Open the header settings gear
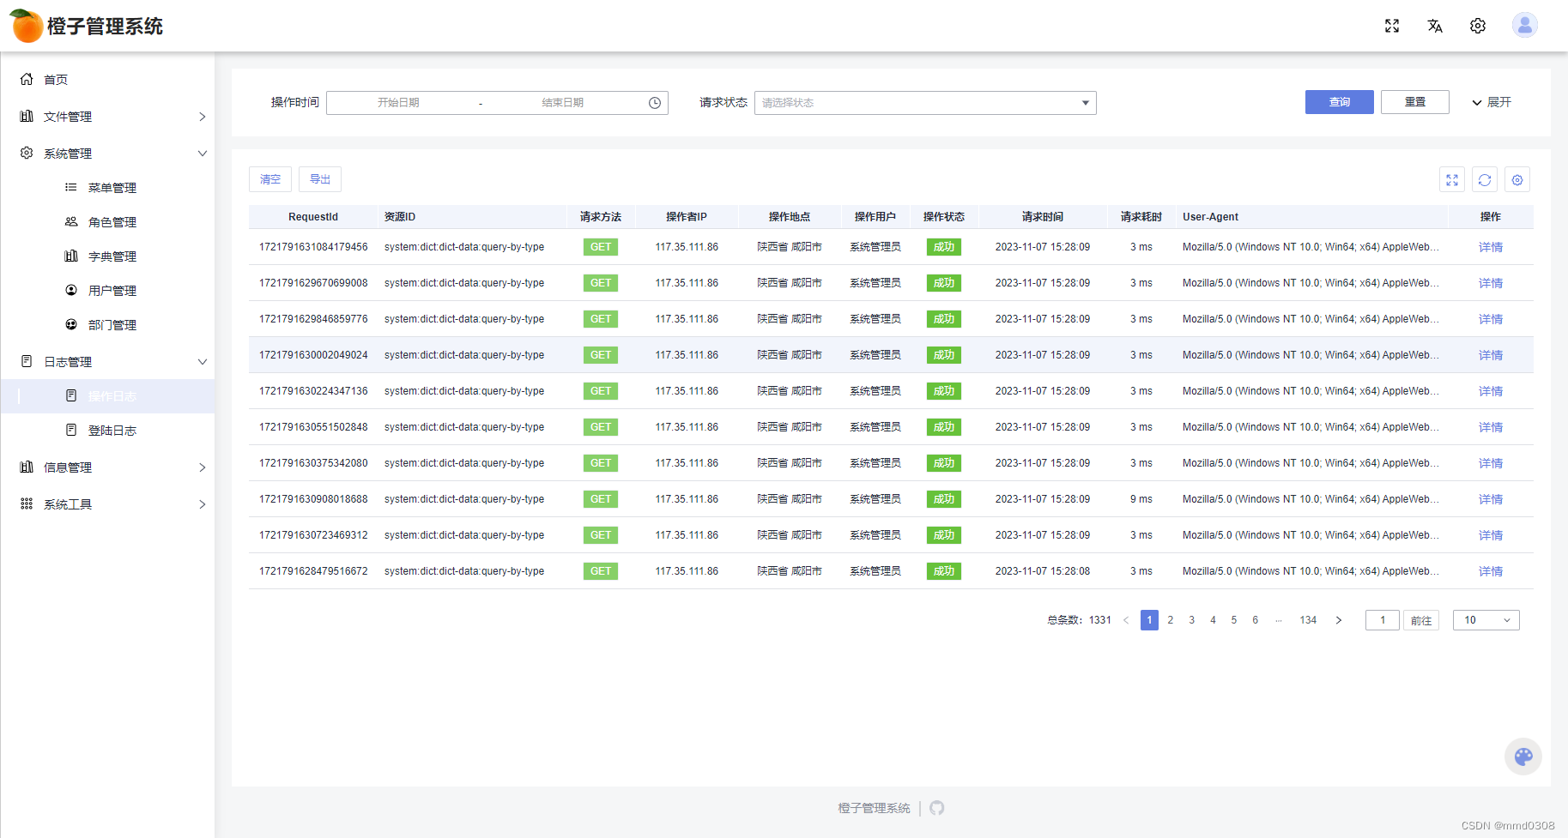Screen dimensions: 1568x838 coord(1478,26)
